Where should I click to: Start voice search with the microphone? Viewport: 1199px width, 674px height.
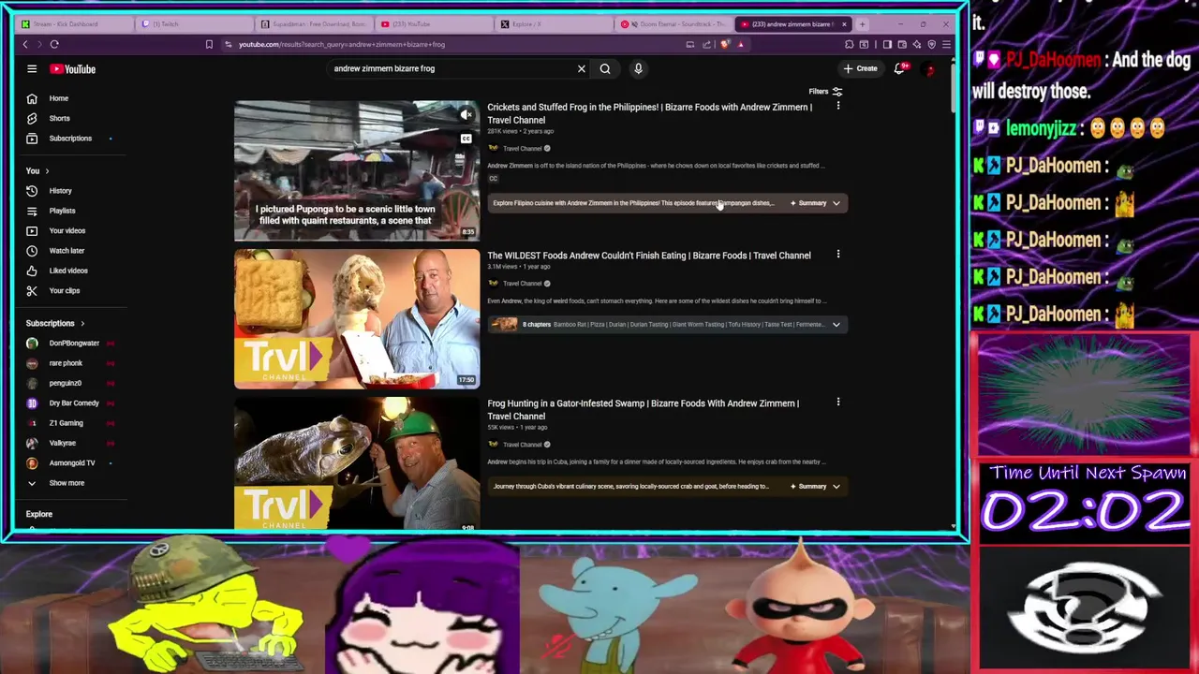[x=638, y=68]
